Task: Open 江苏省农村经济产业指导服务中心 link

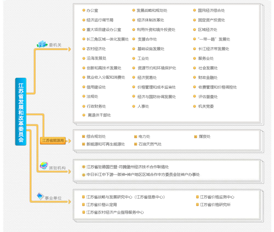Action: (115, 212)
